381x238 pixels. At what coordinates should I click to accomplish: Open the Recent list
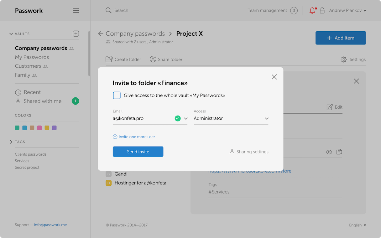[32, 92]
